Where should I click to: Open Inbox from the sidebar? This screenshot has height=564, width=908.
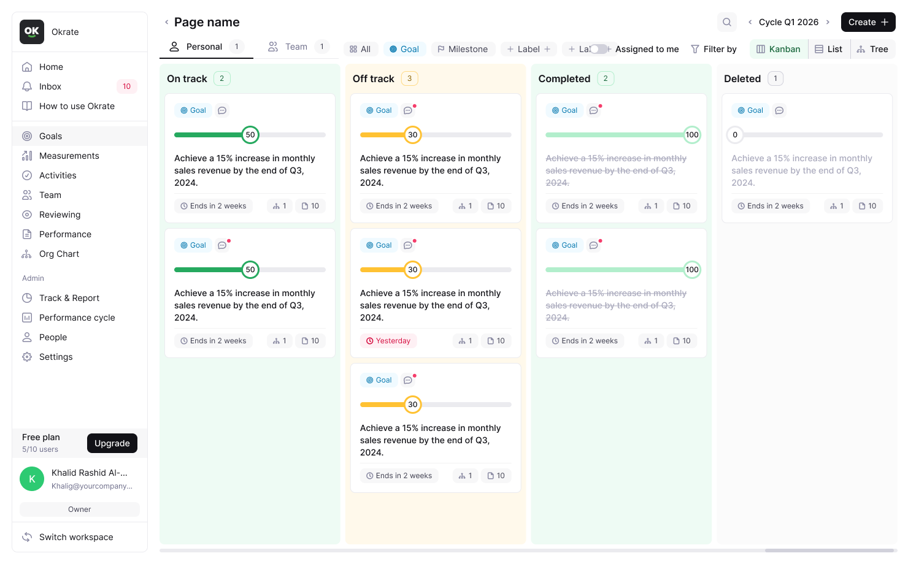(50, 86)
